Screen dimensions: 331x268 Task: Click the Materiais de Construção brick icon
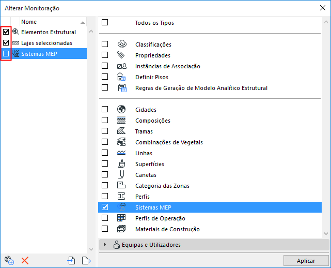(x=121, y=229)
